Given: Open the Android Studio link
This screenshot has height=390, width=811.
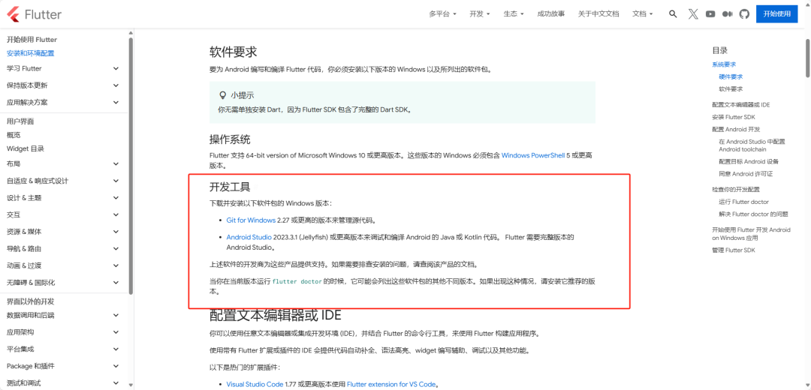Looking at the screenshot, I should 249,237.
